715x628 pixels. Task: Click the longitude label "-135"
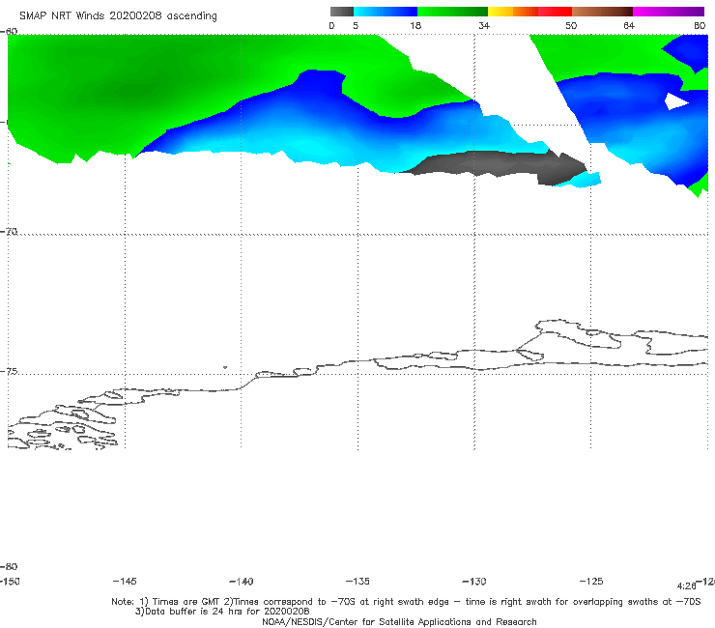[x=357, y=582]
